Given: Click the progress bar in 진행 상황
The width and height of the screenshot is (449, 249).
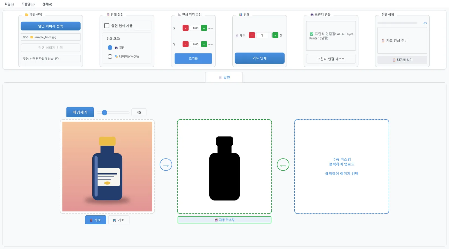Looking at the screenshot, I should [x=397, y=23].
